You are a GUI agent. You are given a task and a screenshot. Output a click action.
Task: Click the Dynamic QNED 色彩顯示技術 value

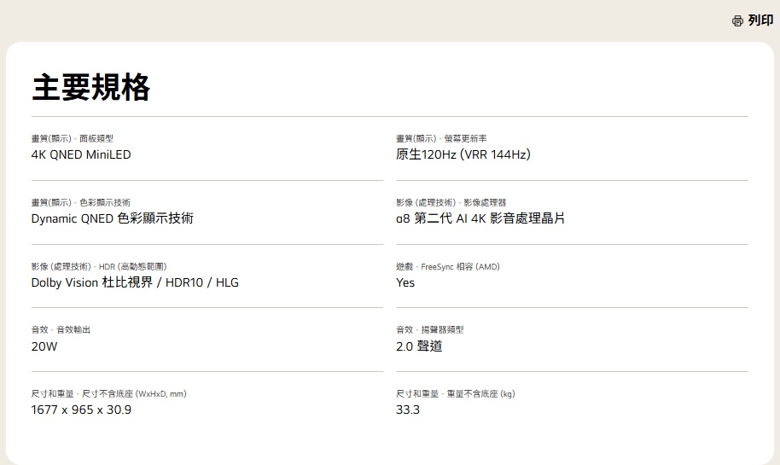112,218
